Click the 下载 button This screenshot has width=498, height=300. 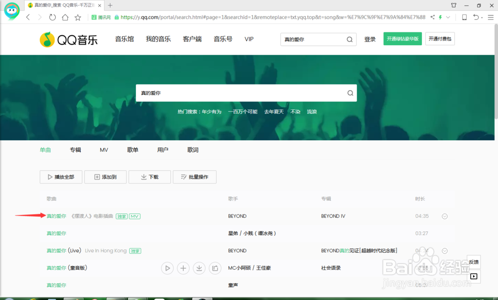point(149,177)
